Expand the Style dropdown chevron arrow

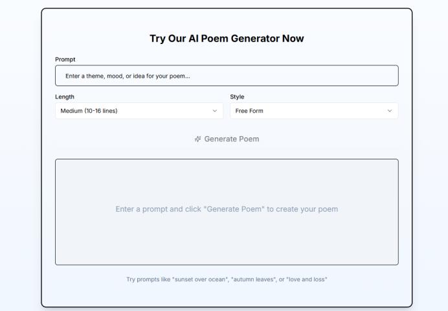tap(390, 111)
